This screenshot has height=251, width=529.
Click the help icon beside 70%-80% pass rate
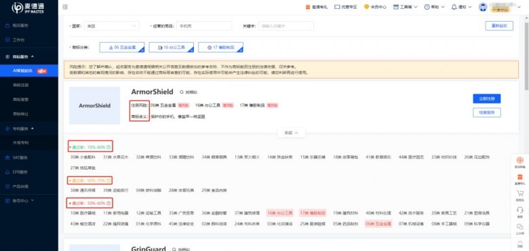point(109,147)
